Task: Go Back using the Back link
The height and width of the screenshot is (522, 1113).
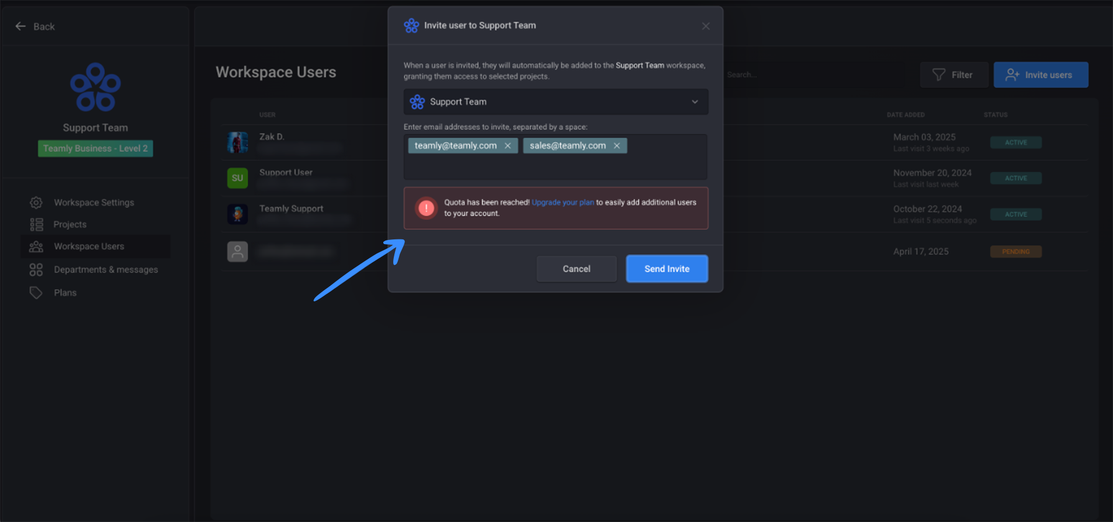Action: (35, 26)
